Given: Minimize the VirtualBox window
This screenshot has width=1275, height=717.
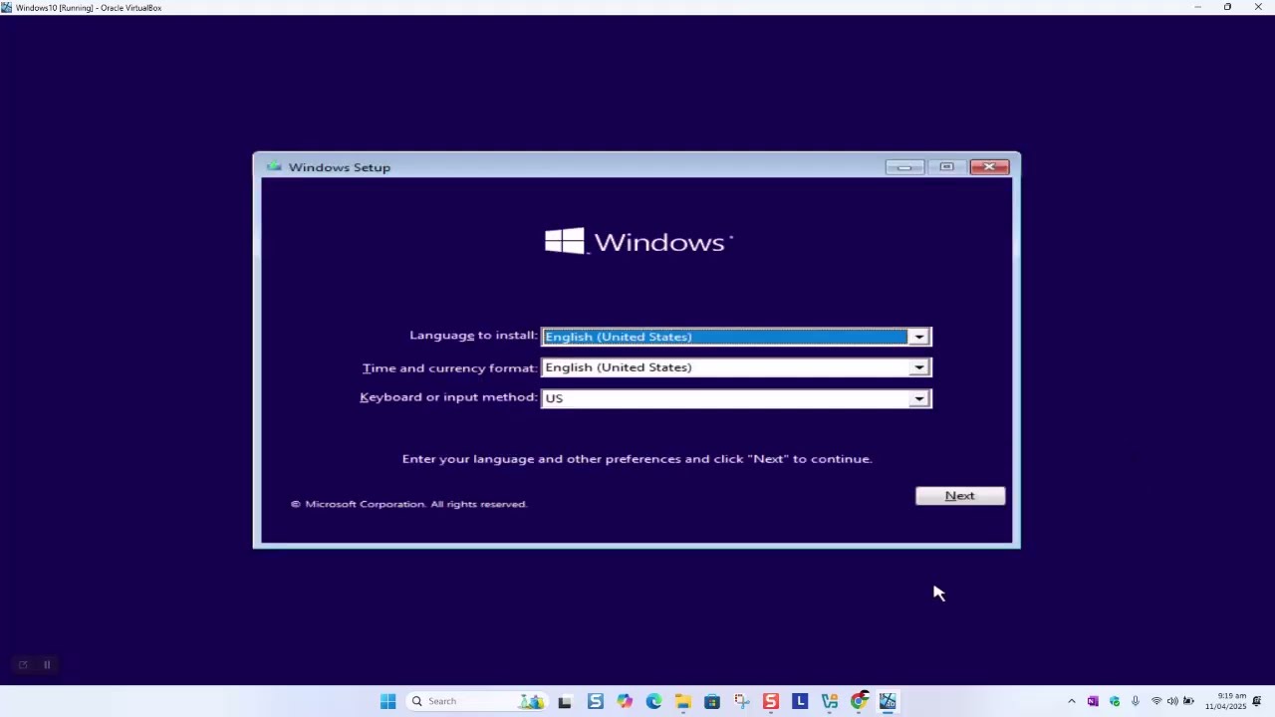Looking at the screenshot, I should tap(1197, 7).
